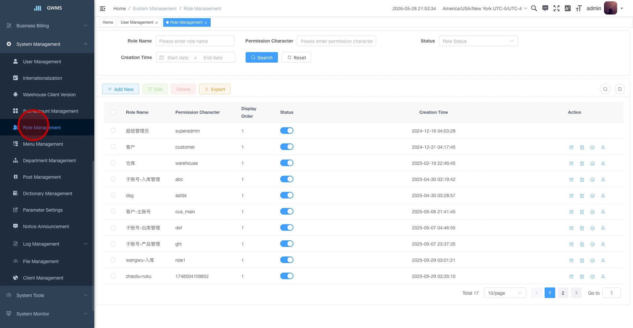Expand the System Monitor menu
The width and height of the screenshot is (633, 328).
coord(47,314)
